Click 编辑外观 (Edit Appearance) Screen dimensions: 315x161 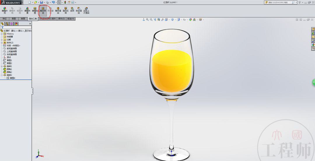click(x=5, y=11)
